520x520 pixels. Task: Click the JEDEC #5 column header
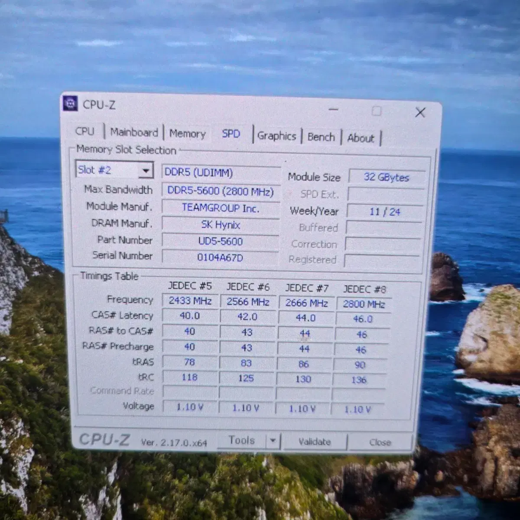(x=190, y=286)
